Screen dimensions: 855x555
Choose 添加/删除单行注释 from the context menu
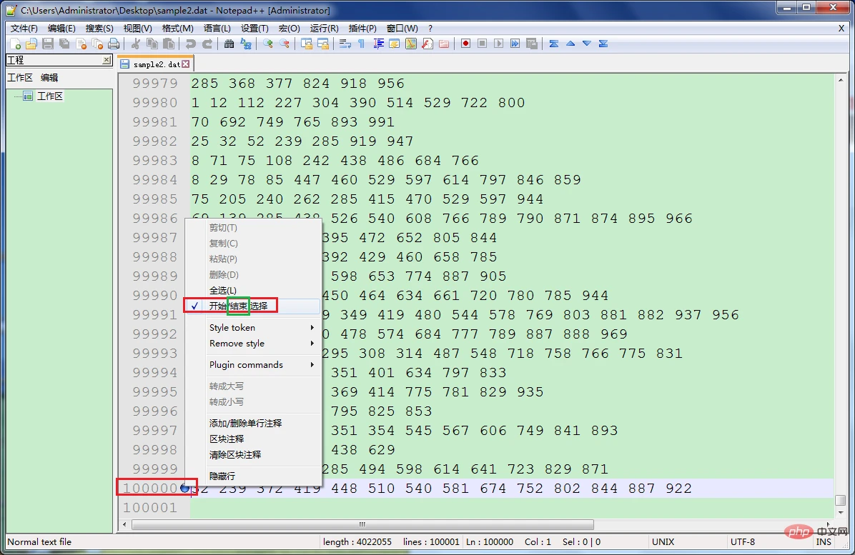click(x=253, y=423)
